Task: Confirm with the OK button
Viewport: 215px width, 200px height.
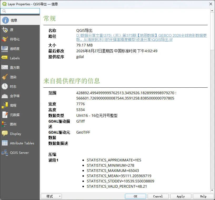Action: click(x=135, y=196)
